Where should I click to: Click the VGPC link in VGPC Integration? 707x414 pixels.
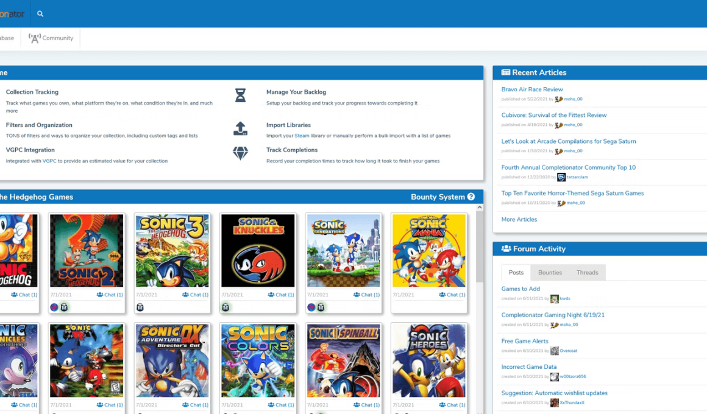[49, 161]
